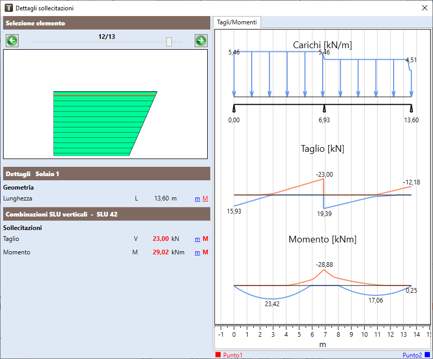Click the 0,00 support position label
This screenshot has width=433, height=359.
234,120
